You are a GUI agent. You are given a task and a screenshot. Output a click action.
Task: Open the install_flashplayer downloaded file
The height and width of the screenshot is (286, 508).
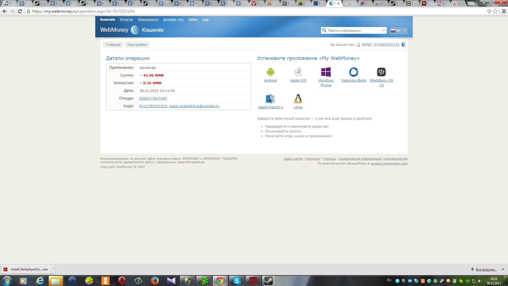[x=26, y=269]
